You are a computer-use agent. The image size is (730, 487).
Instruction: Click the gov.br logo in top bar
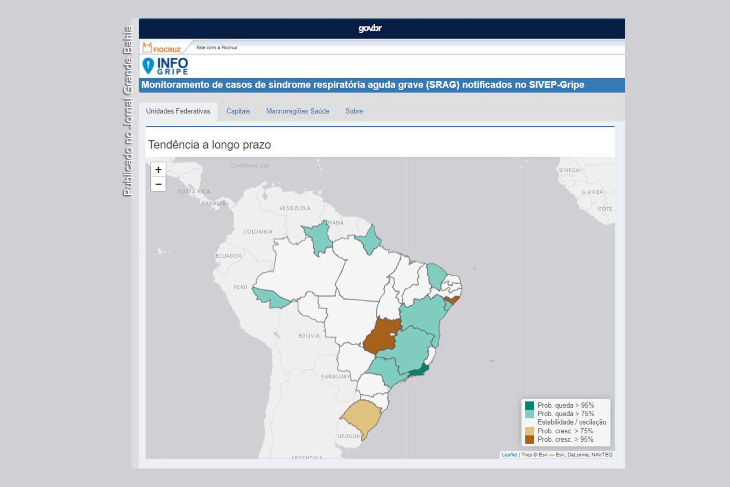pos(370,28)
